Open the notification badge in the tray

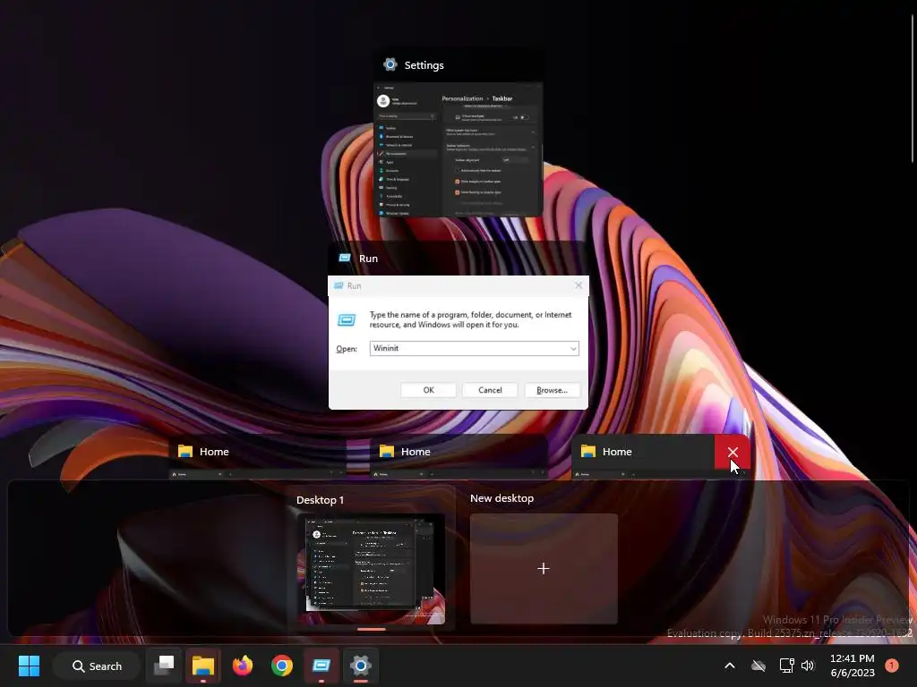point(892,666)
